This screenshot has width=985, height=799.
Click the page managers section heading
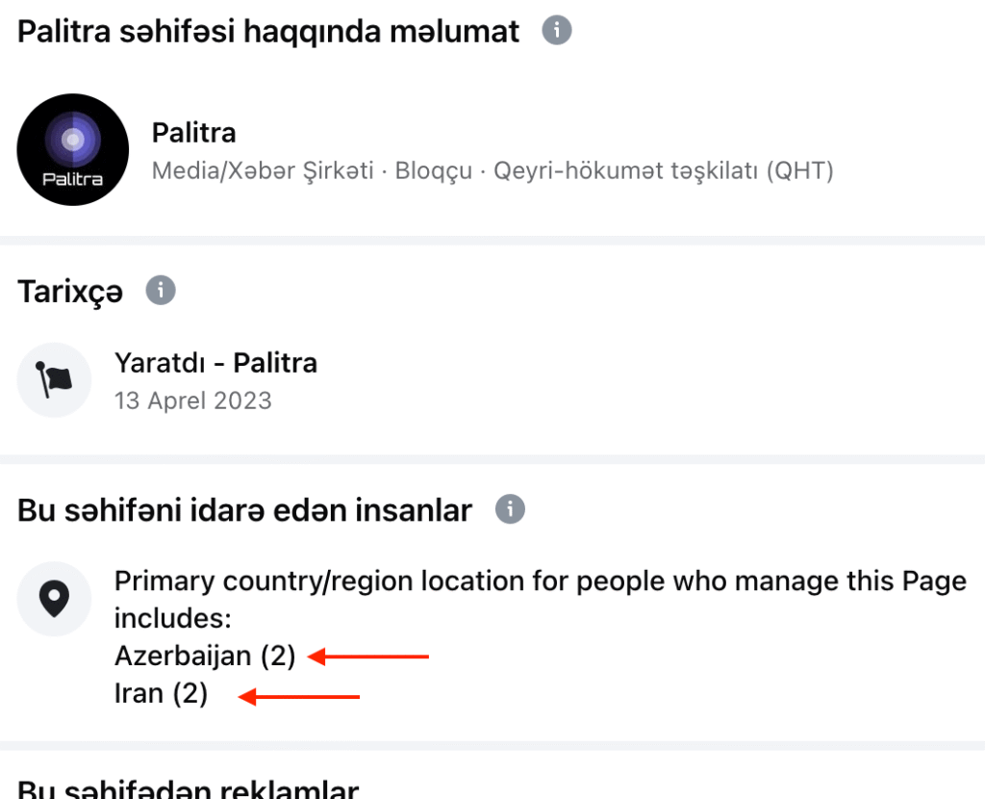point(244,510)
